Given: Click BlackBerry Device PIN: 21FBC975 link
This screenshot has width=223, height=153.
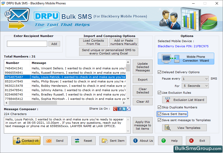Looking at the screenshot, I should coord(183,46).
